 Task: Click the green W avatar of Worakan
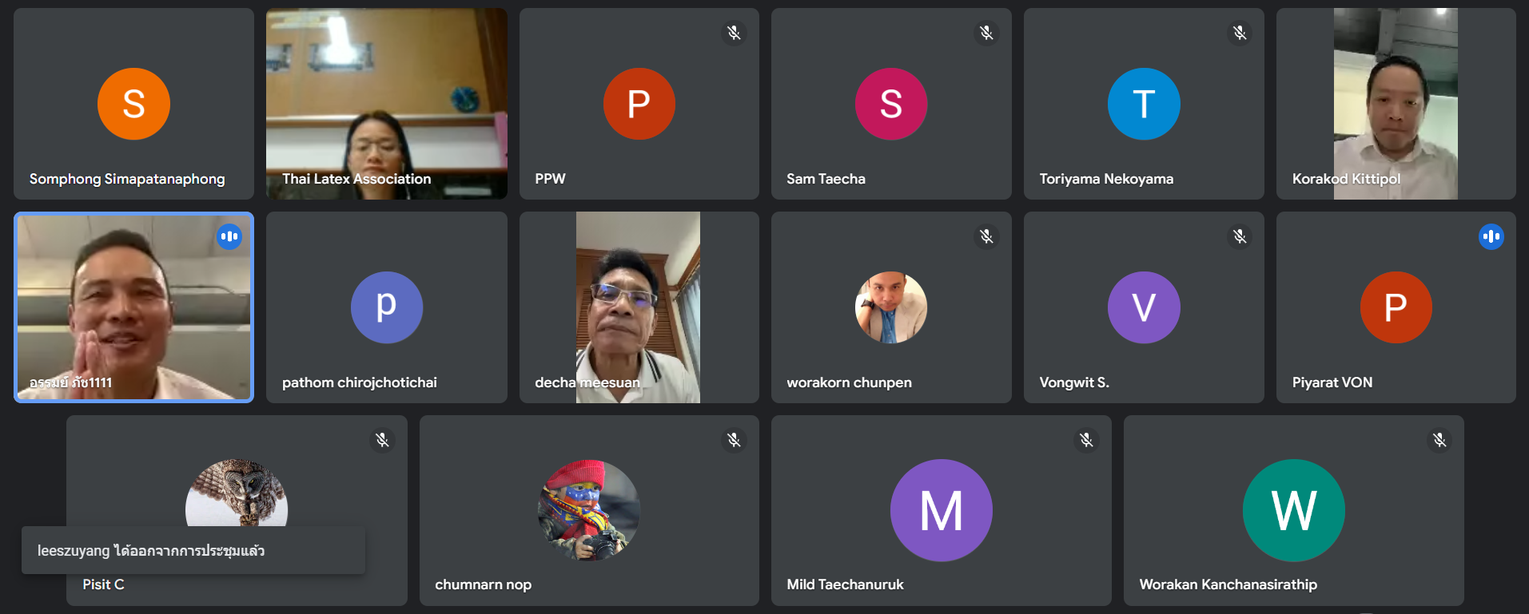click(1294, 510)
